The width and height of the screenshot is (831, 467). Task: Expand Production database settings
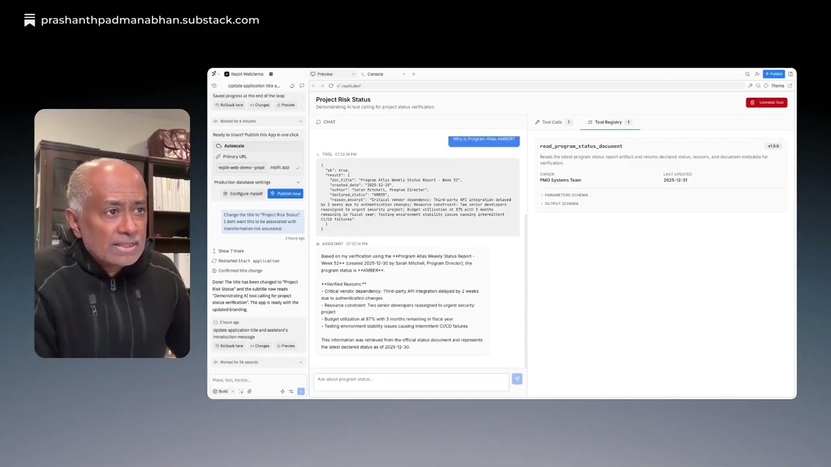258,182
